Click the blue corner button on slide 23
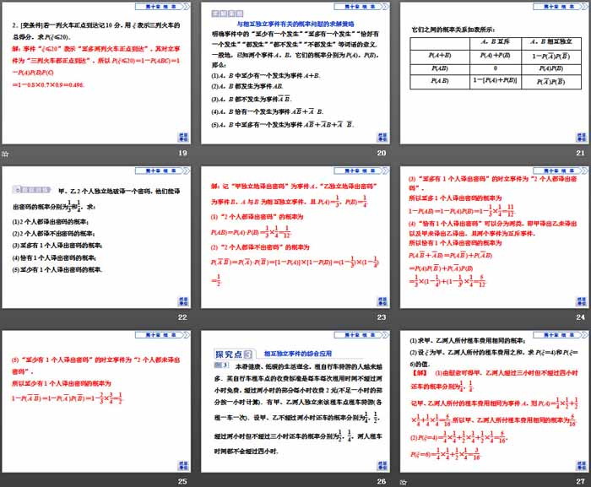Image resolution: width=591 pixels, height=487 pixels. (382, 301)
